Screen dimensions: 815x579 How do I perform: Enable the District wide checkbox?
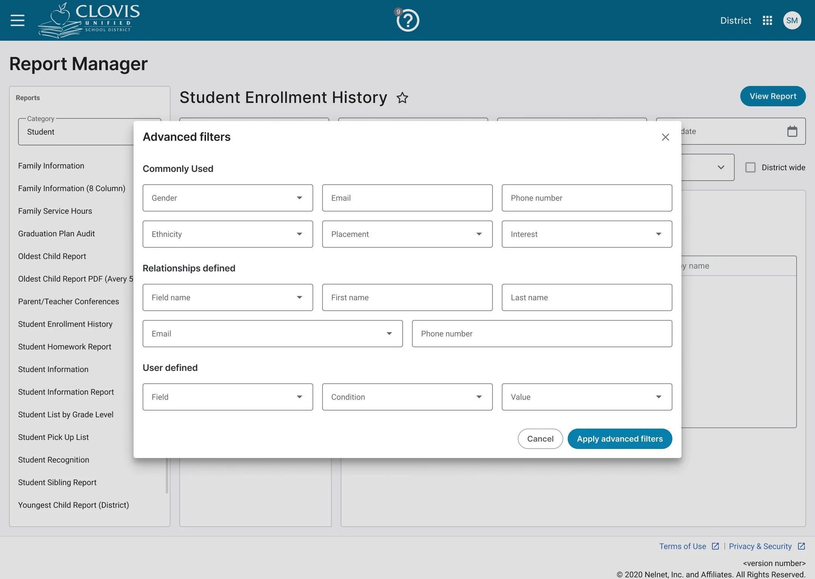click(750, 167)
